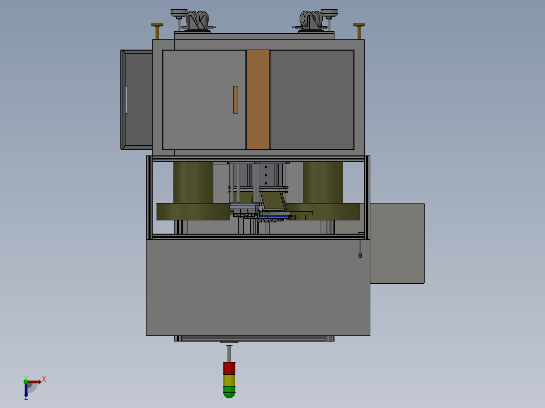This screenshot has width=545, height=408.
Task: Select the right olive cylinder column
Action: click(x=323, y=182)
